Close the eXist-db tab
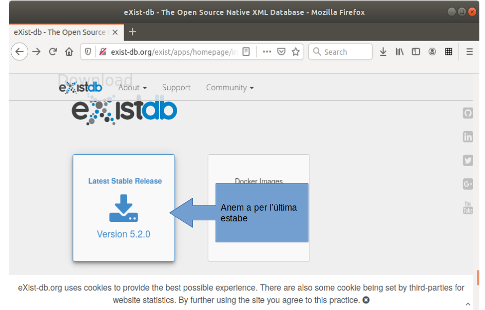The width and height of the screenshot is (485, 310). (115, 32)
